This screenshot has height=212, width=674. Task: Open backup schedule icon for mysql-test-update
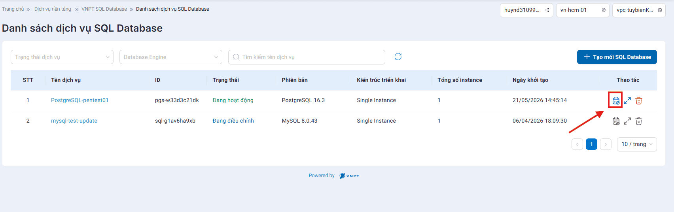tap(616, 121)
